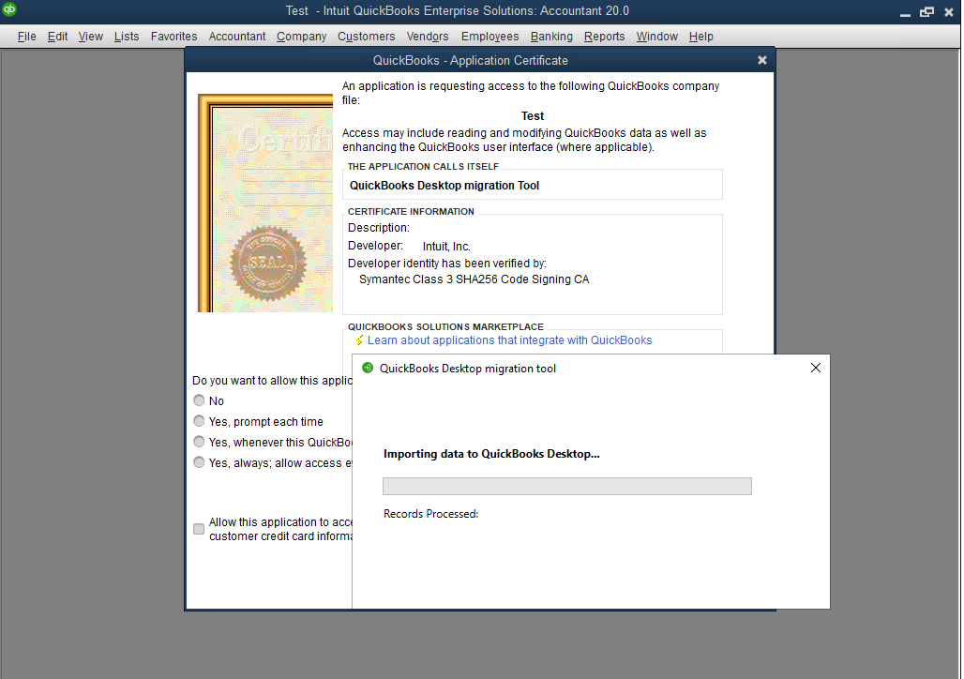This screenshot has height=679, width=964.
Task: Select the 'No' radio option
Action: [199, 400]
